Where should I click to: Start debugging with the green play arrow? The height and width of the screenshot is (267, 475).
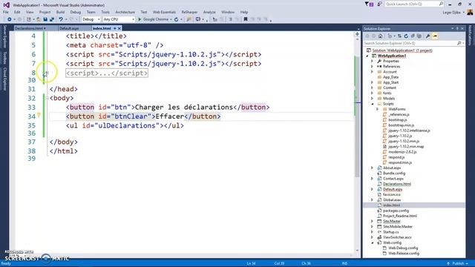140,19
